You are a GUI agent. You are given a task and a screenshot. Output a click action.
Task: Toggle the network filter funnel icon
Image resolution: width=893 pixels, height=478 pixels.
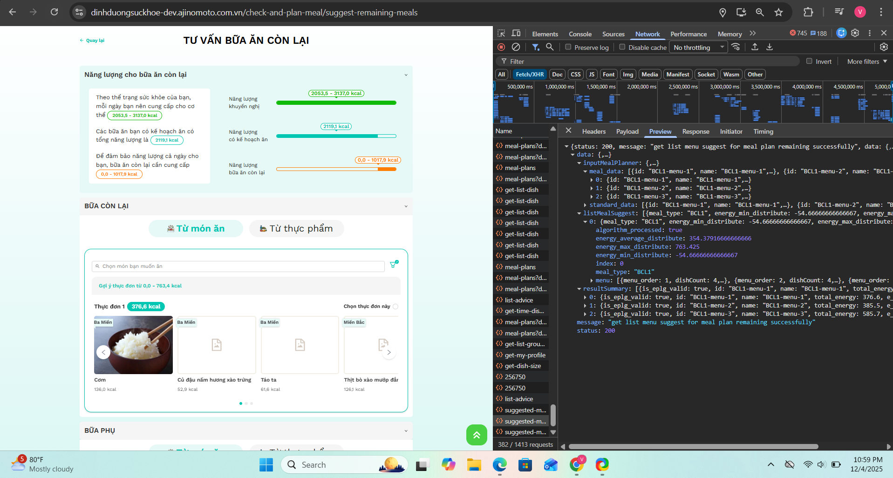click(x=536, y=47)
